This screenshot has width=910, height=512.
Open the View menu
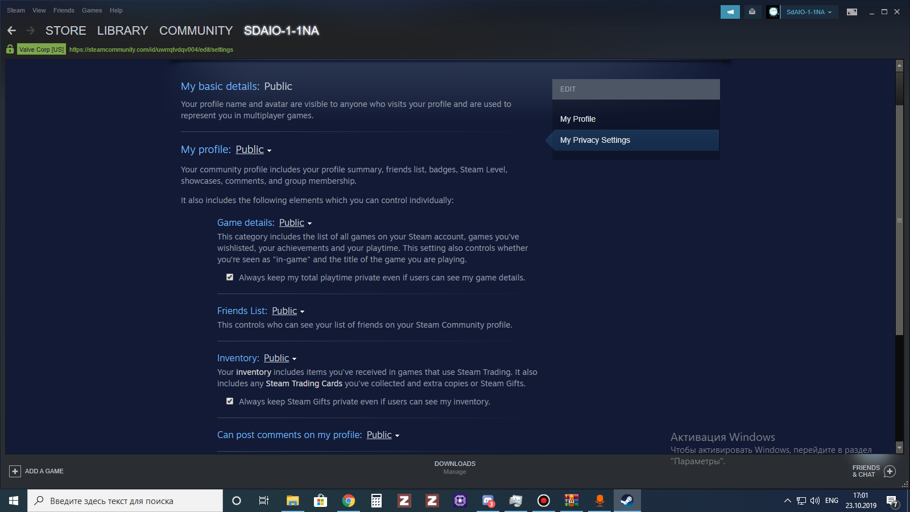point(39,10)
